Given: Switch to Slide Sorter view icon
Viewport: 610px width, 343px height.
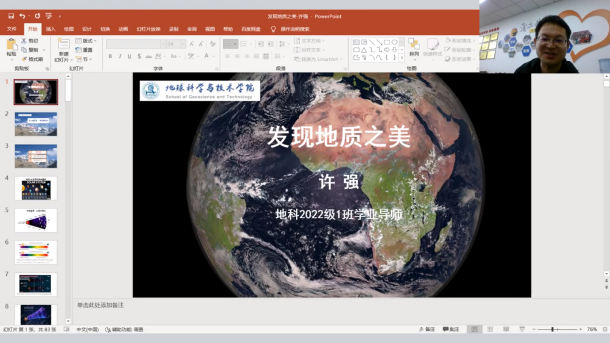Looking at the screenshot, I should (490, 330).
